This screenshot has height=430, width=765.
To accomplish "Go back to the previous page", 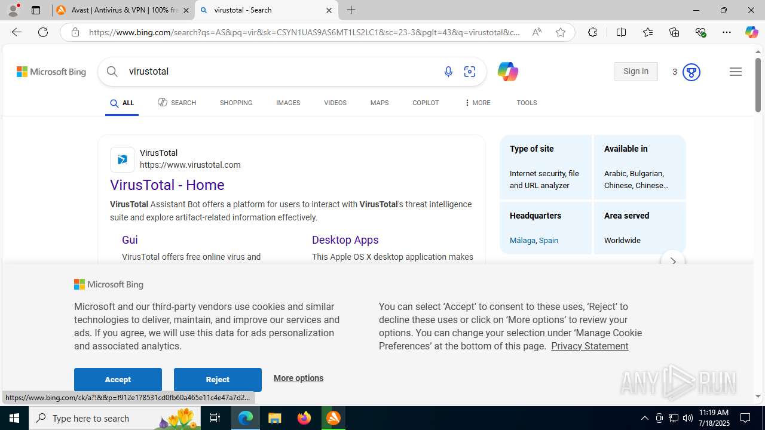I will pos(17,32).
